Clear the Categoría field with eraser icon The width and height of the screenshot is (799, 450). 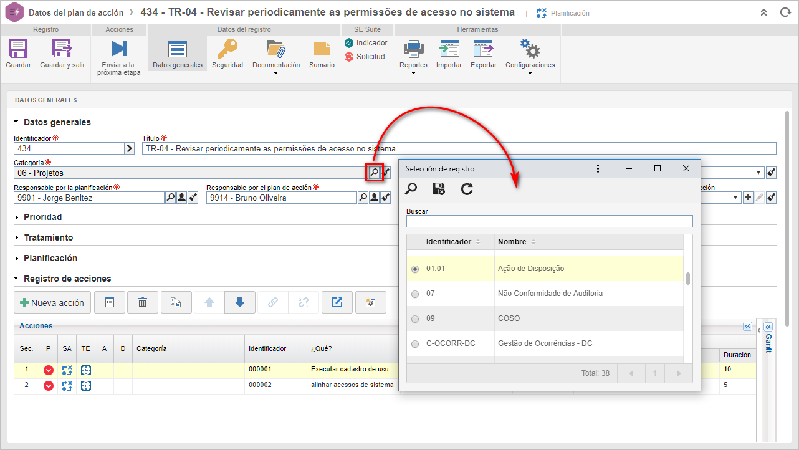click(x=386, y=173)
